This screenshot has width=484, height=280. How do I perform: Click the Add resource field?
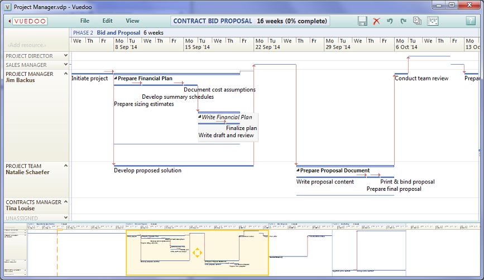tap(27, 45)
